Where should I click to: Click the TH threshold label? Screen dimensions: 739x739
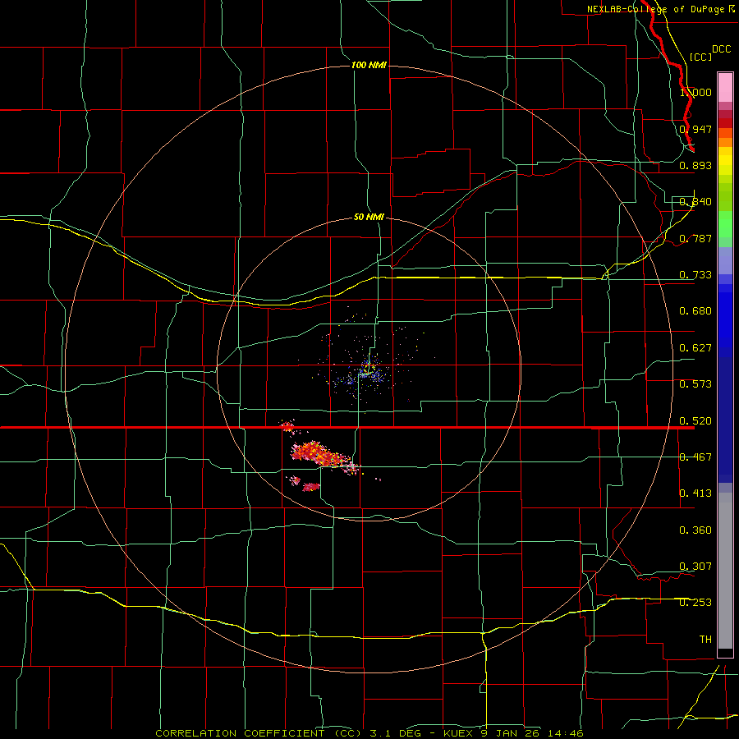point(705,640)
